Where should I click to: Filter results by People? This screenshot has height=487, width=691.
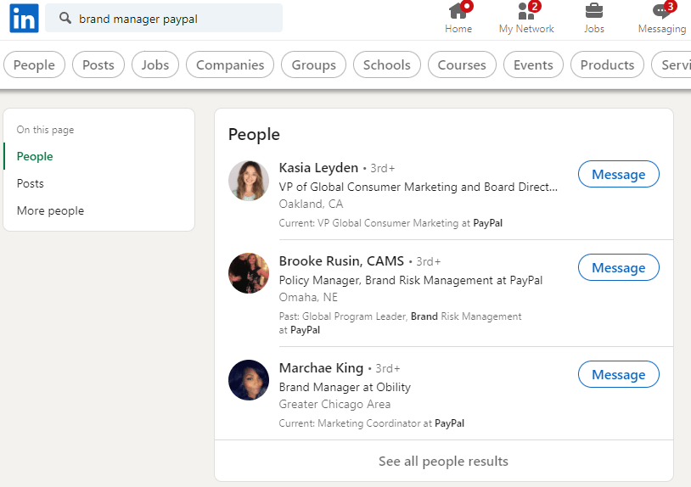[x=34, y=64]
